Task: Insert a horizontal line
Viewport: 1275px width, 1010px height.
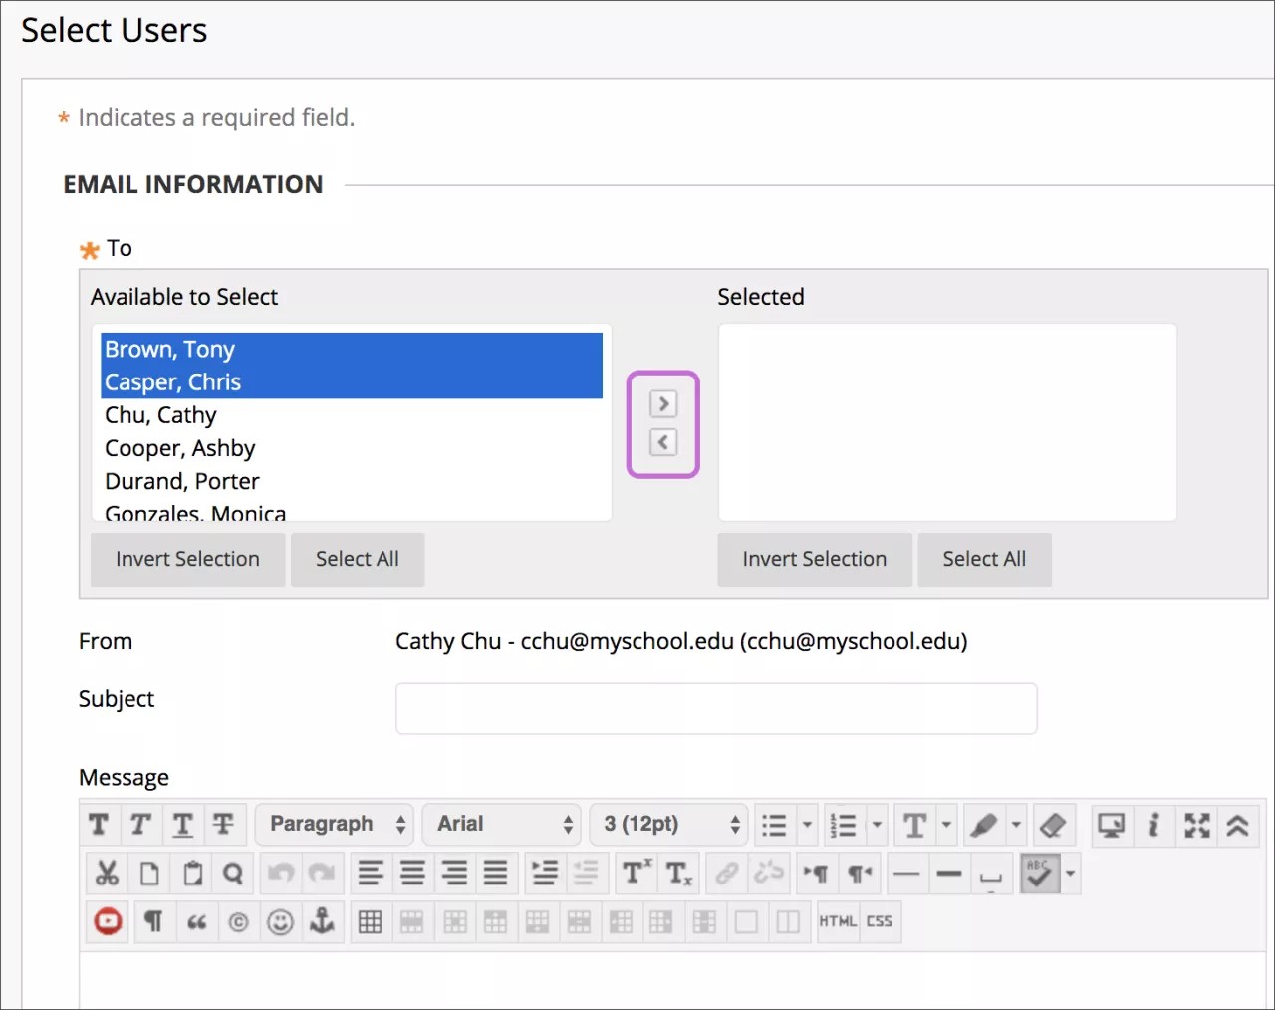Action: click(x=906, y=873)
